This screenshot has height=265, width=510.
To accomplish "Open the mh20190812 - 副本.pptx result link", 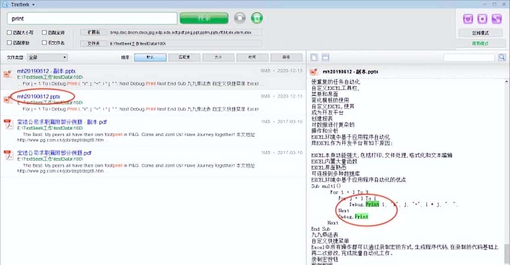I will coord(46,71).
